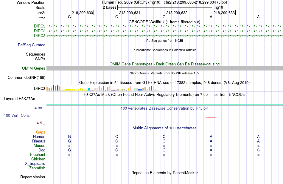Click the cyan bar in GTEx chart
This screenshot has height=184, width=283.
(89, 89)
